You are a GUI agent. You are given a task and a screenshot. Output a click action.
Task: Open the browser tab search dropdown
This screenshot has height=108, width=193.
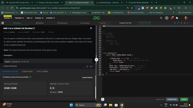pyautogui.click(x=3, y=3)
